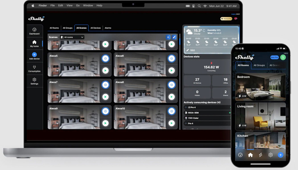Edit weather location pencil icon
This screenshot has width=298, height=170.
click(188, 50)
